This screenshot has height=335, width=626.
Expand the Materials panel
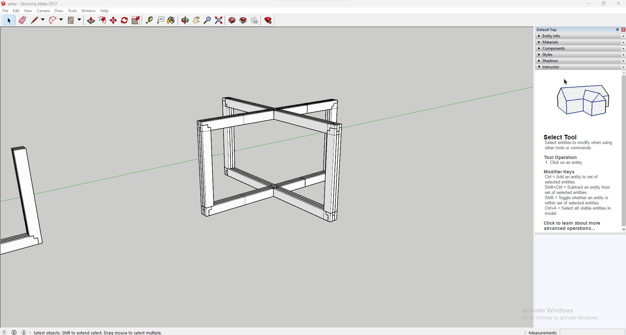pos(578,42)
